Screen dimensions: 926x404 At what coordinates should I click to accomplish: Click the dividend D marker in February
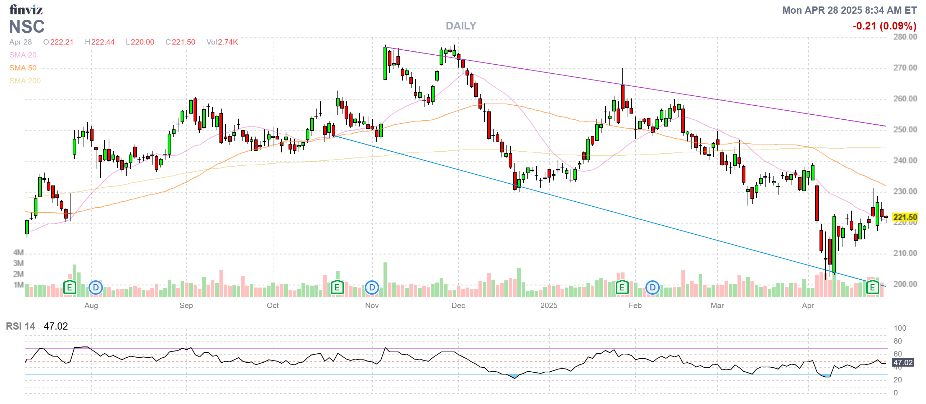tap(653, 287)
